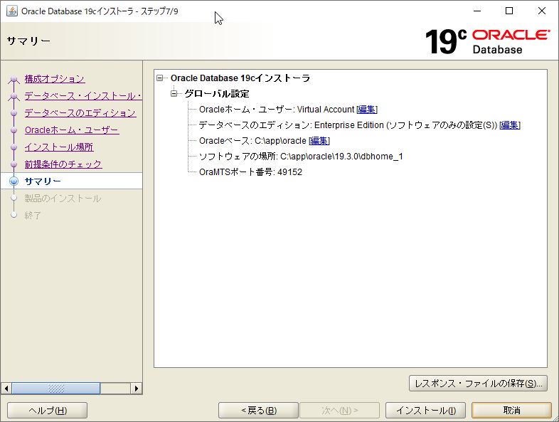Collapse the Oracle Database 19c installer tree node
This screenshot has width=559, height=422.
(160, 78)
